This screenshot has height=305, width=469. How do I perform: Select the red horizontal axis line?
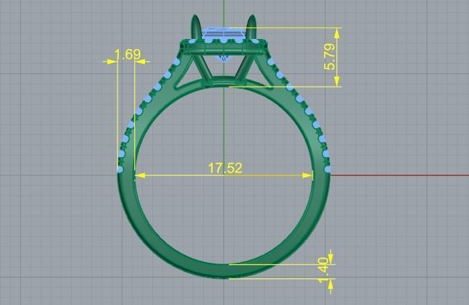[x=400, y=175]
